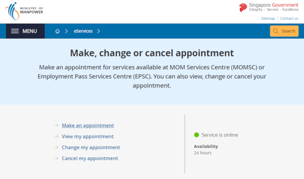Click arrow beside View my appointment
This screenshot has width=304, height=179.
pyautogui.click(x=56, y=137)
